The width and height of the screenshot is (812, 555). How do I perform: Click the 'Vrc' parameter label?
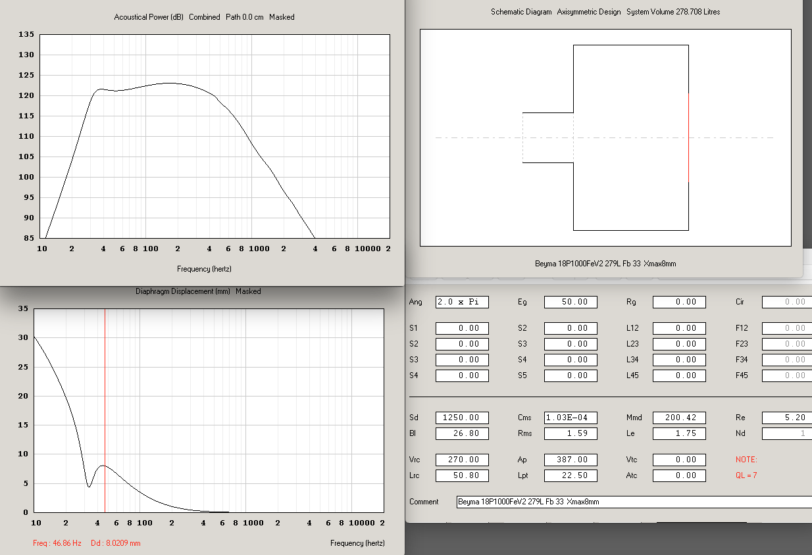click(415, 460)
